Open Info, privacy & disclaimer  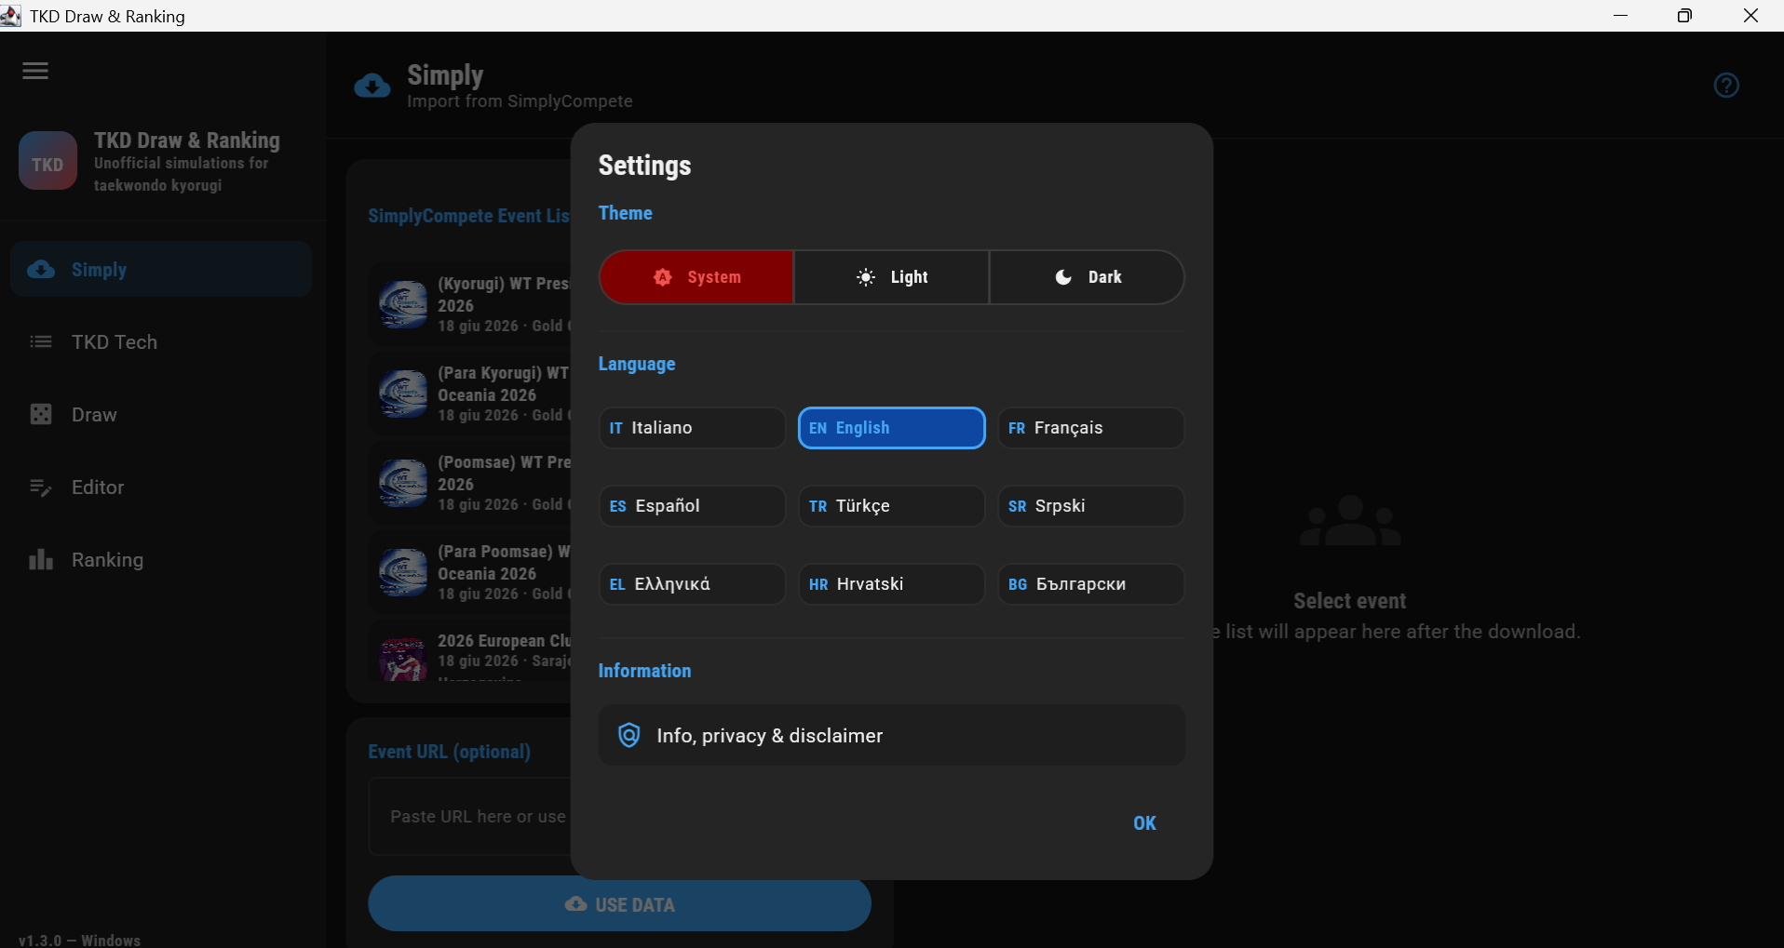pos(892,736)
